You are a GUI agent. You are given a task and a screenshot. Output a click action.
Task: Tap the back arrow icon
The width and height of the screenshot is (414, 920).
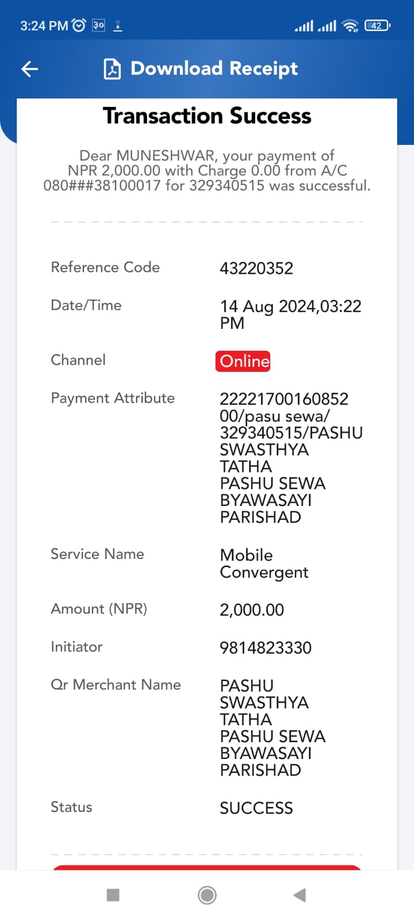click(29, 69)
